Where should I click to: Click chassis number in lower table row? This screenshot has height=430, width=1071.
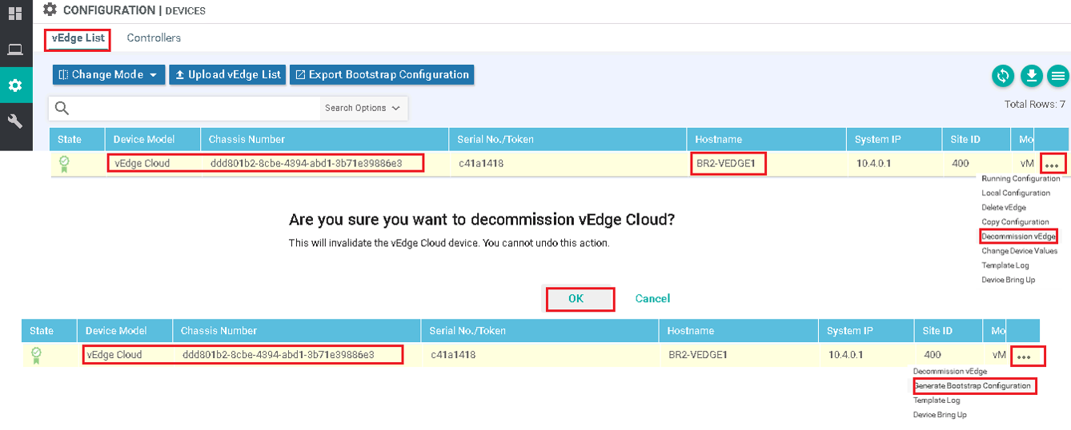[x=279, y=355]
